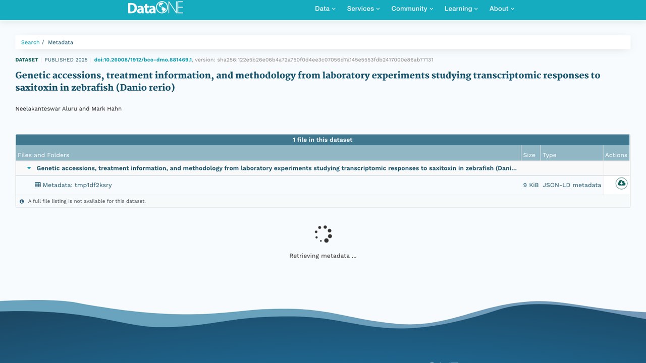The width and height of the screenshot is (646, 363).
Task: Go to Search in breadcrumb
Action: coord(30,42)
